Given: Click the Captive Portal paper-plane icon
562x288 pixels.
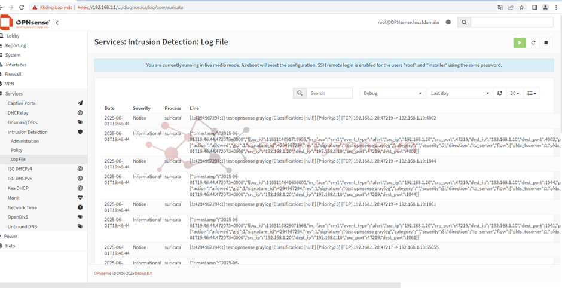Looking at the screenshot, I should point(80,103).
